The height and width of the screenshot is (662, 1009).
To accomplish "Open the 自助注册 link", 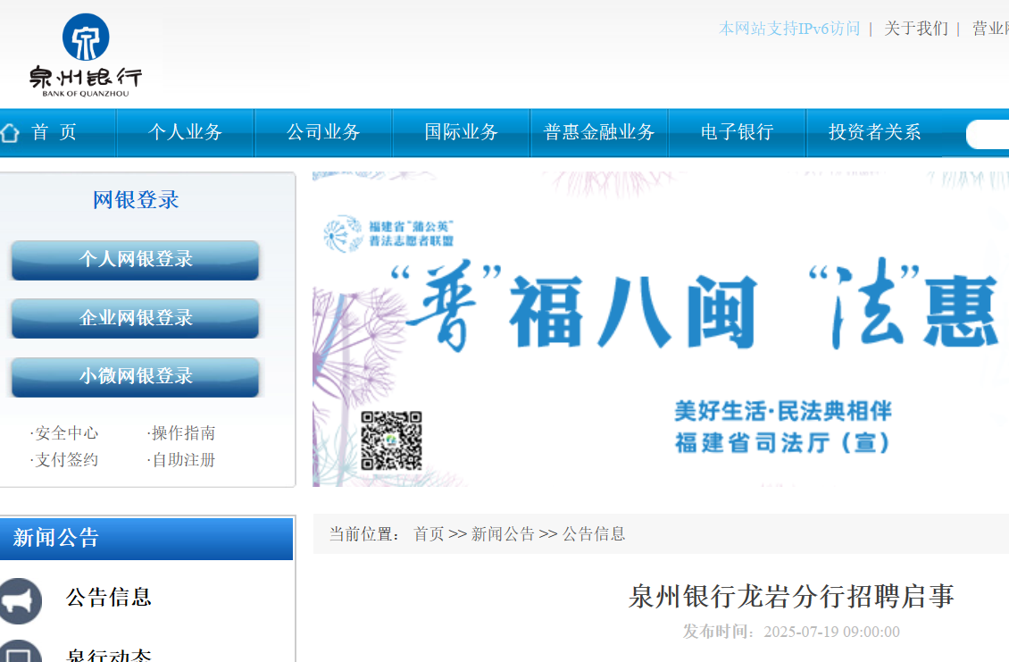I will pyautogui.click(x=181, y=460).
